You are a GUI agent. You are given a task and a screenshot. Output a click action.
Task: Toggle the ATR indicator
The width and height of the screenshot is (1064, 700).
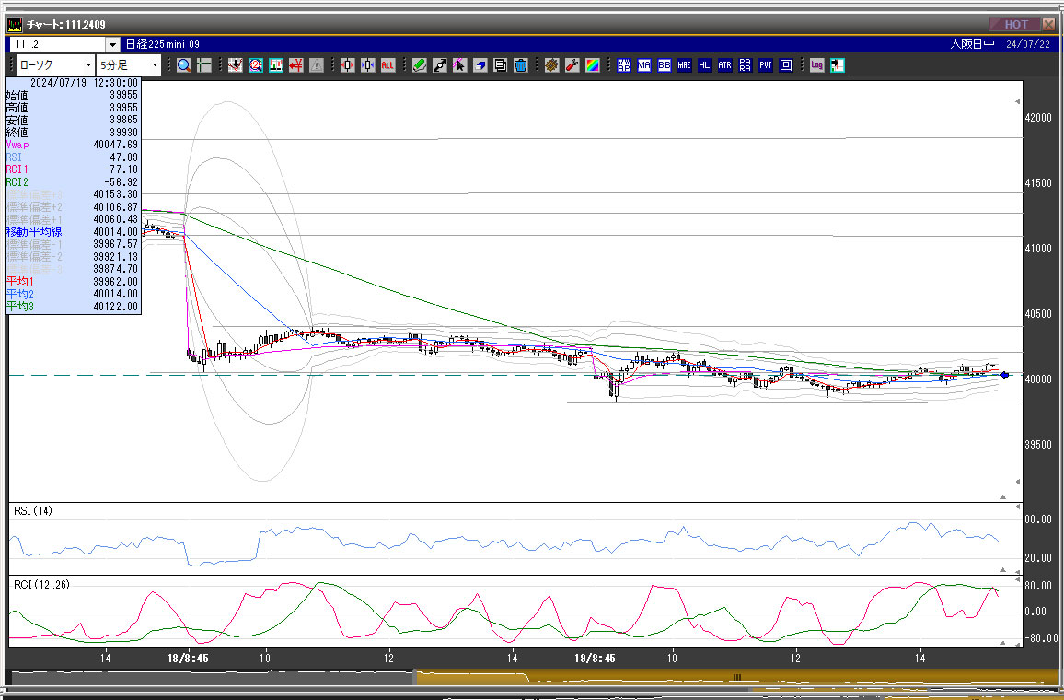[x=724, y=65]
